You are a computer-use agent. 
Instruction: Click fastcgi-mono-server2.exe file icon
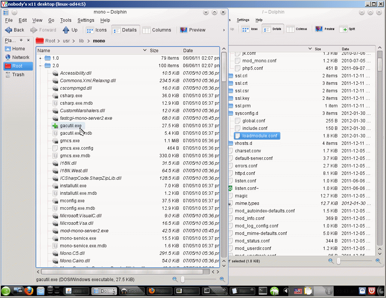(55, 118)
